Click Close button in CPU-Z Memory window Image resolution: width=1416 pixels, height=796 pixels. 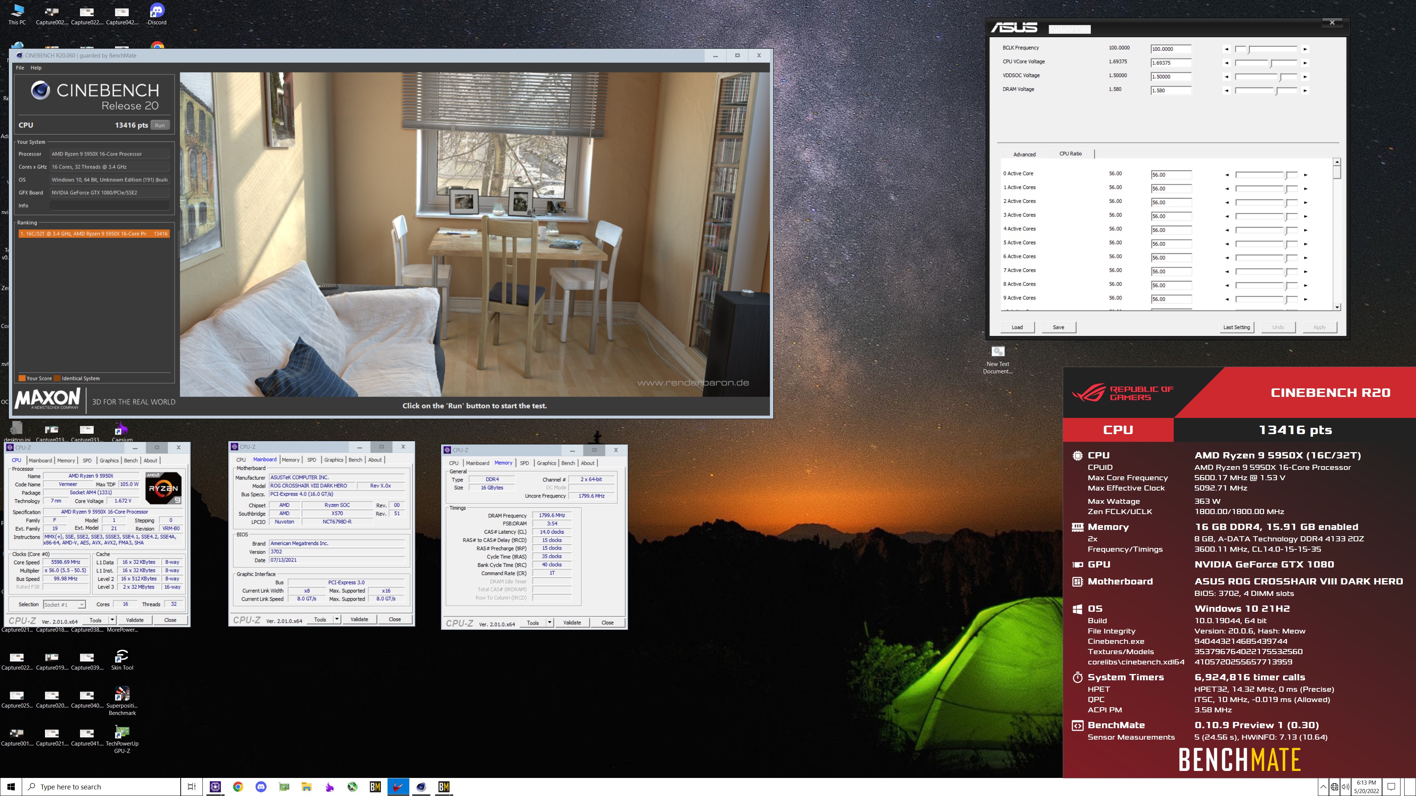pyautogui.click(x=607, y=622)
